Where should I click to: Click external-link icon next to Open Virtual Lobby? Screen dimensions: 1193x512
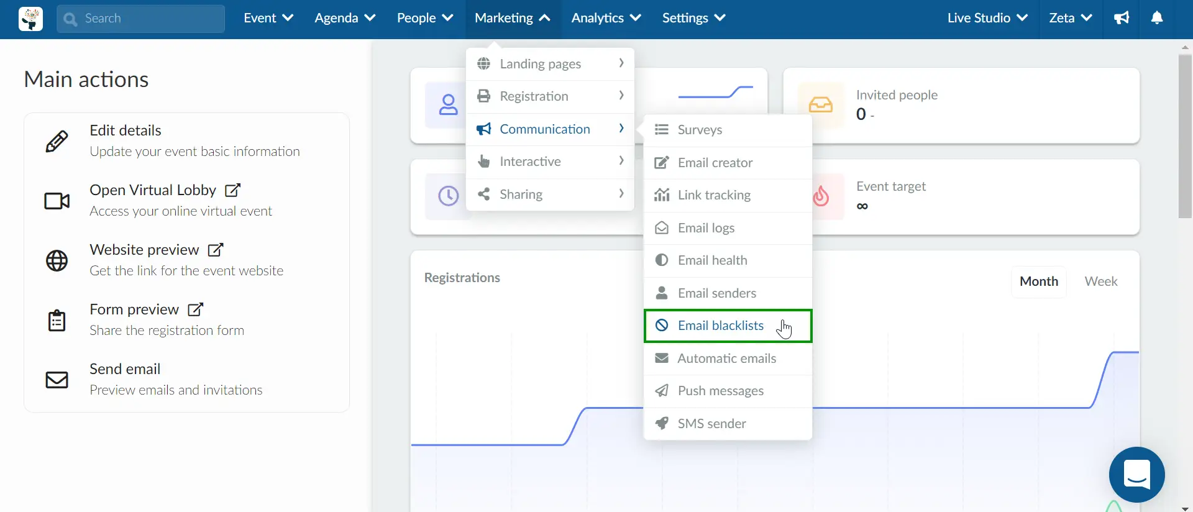coord(232,190)
